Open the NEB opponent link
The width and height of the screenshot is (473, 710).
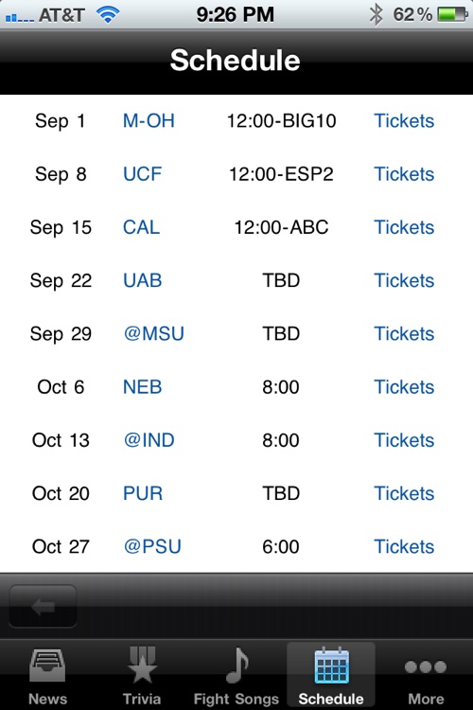click(142, 386)
